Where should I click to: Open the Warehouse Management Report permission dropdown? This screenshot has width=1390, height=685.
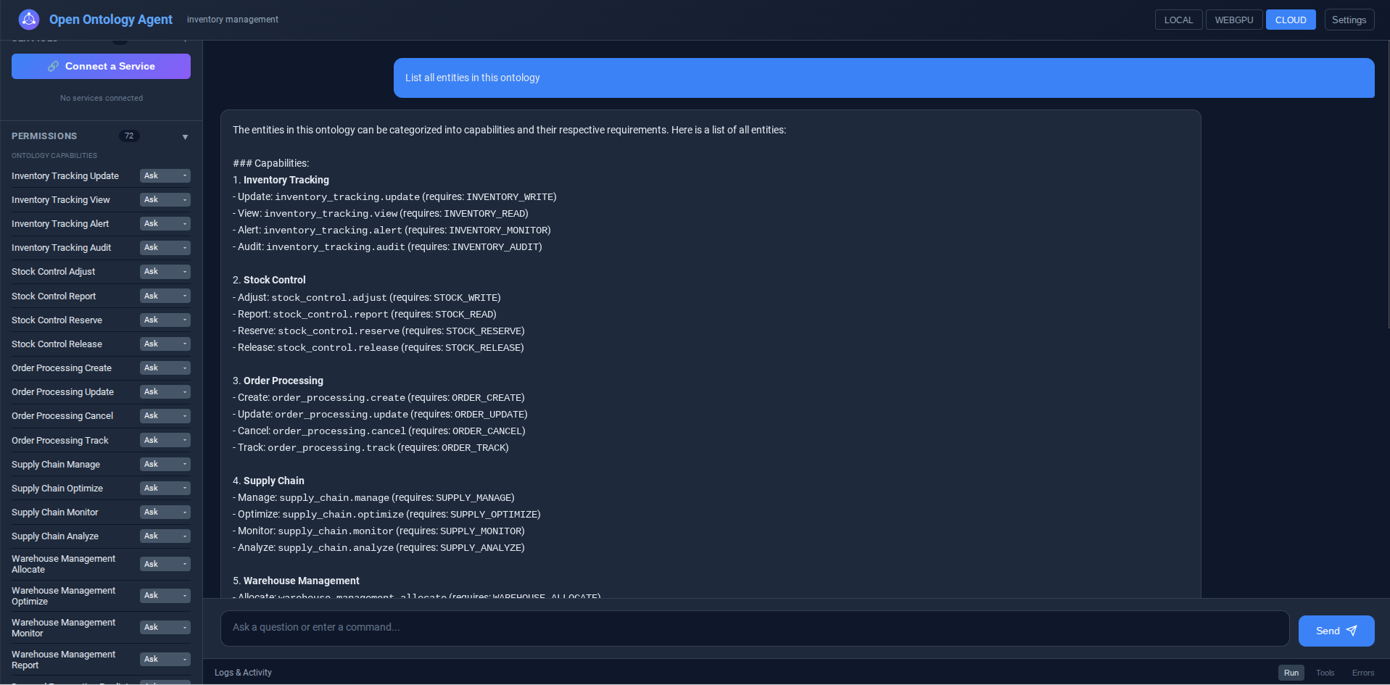[x=165, y=659]
